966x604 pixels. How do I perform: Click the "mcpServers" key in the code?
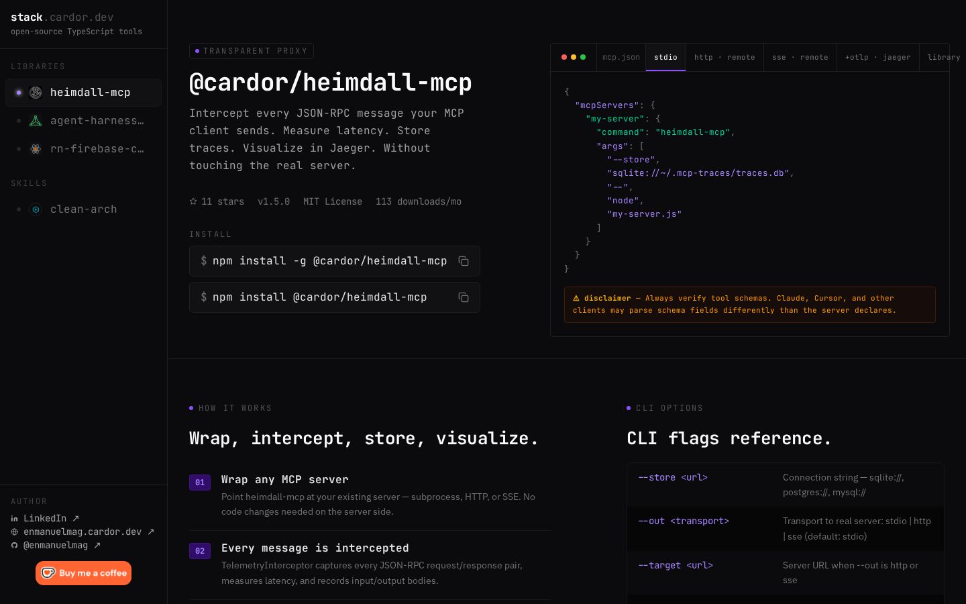607,105
